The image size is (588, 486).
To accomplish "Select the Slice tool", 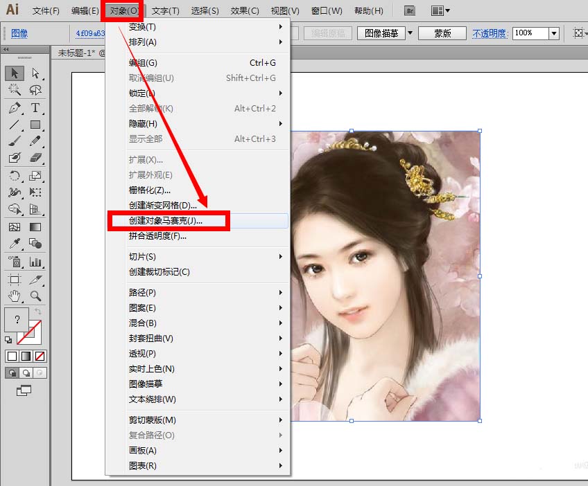I will (x=35, y=280).
